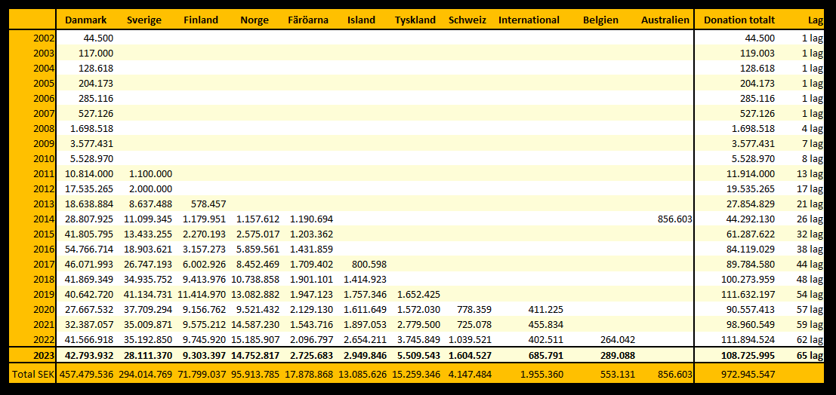Select Danmark 2003 cell 117.000
The width and height of the screenshot is (836, 395).
95,54
